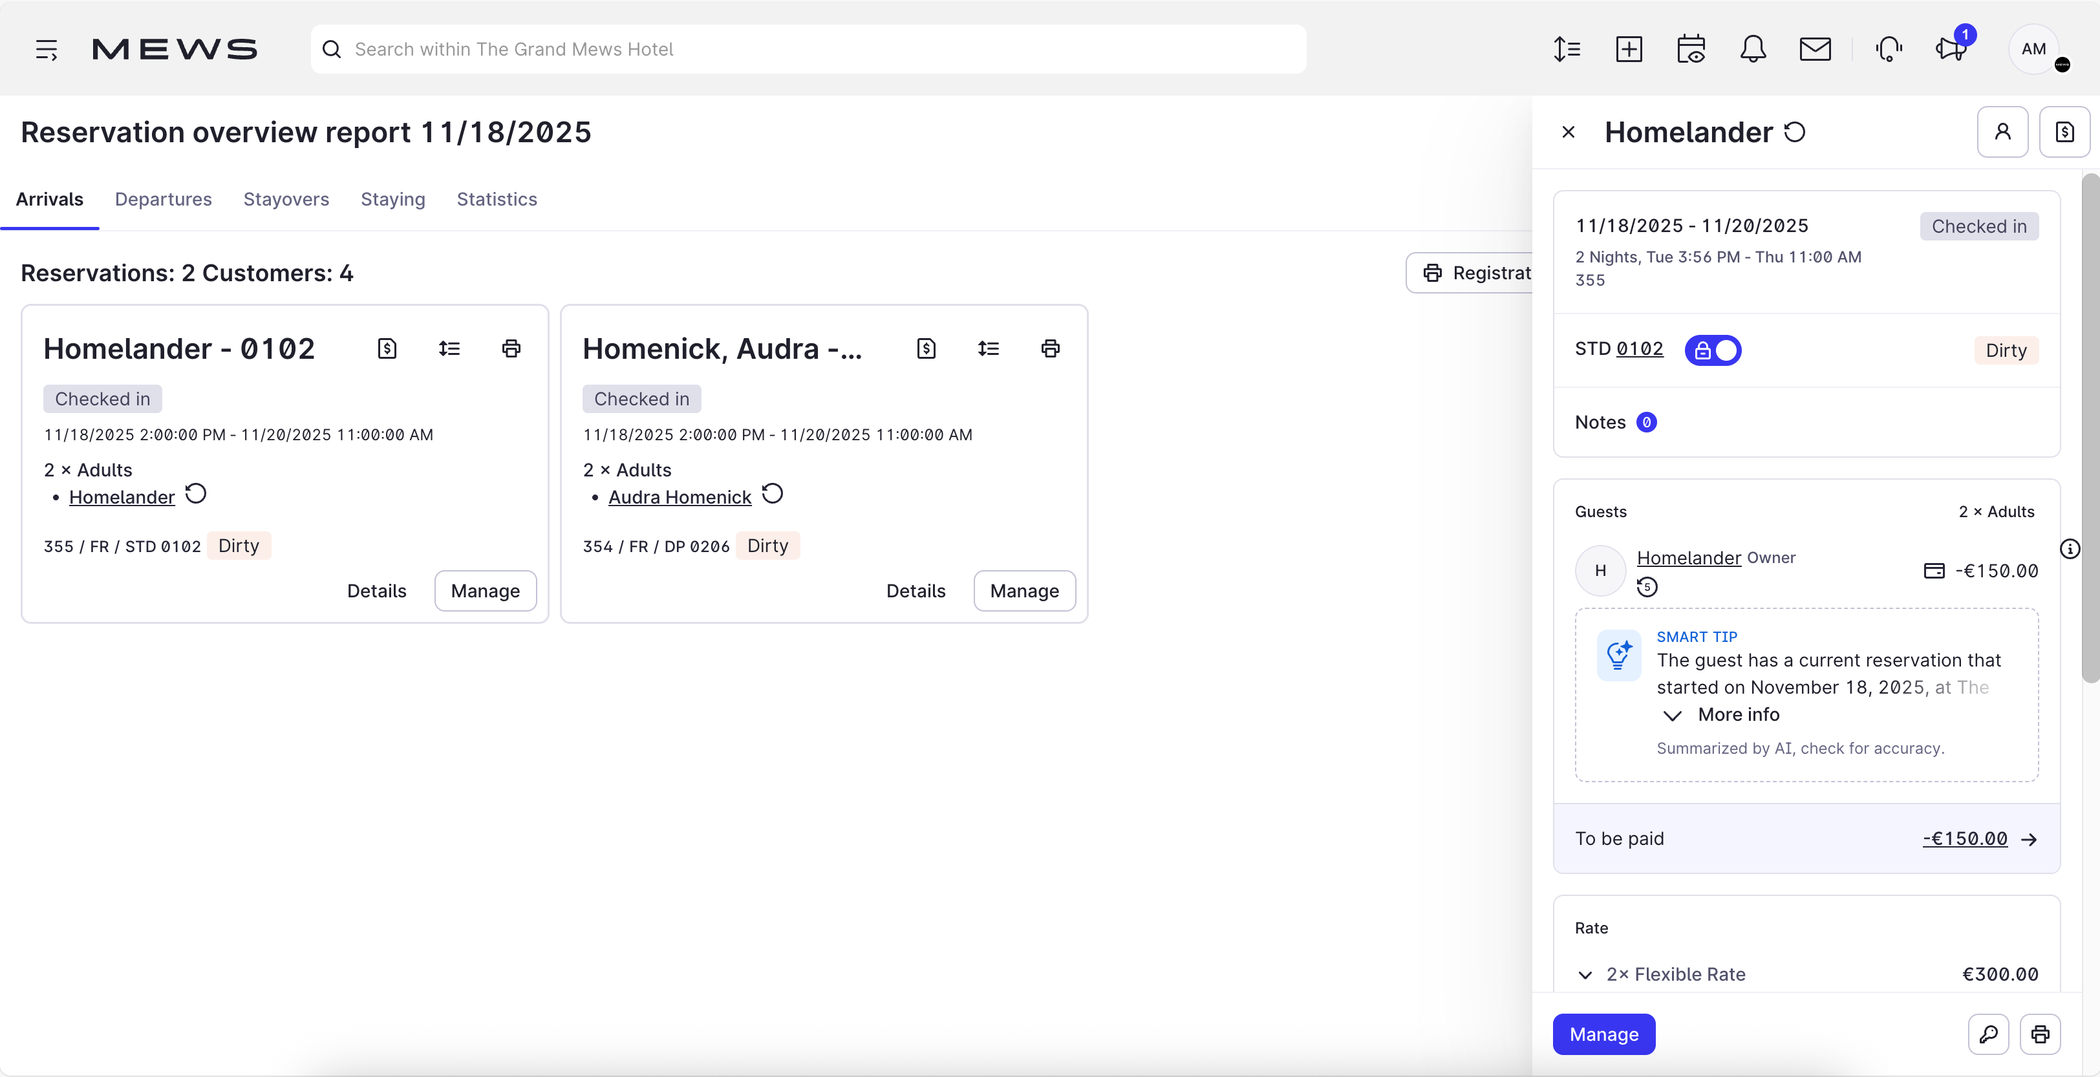Open Details for Homelander reservation
The width and height of the screenshot is (2100, 1077).
click(377, 590)
